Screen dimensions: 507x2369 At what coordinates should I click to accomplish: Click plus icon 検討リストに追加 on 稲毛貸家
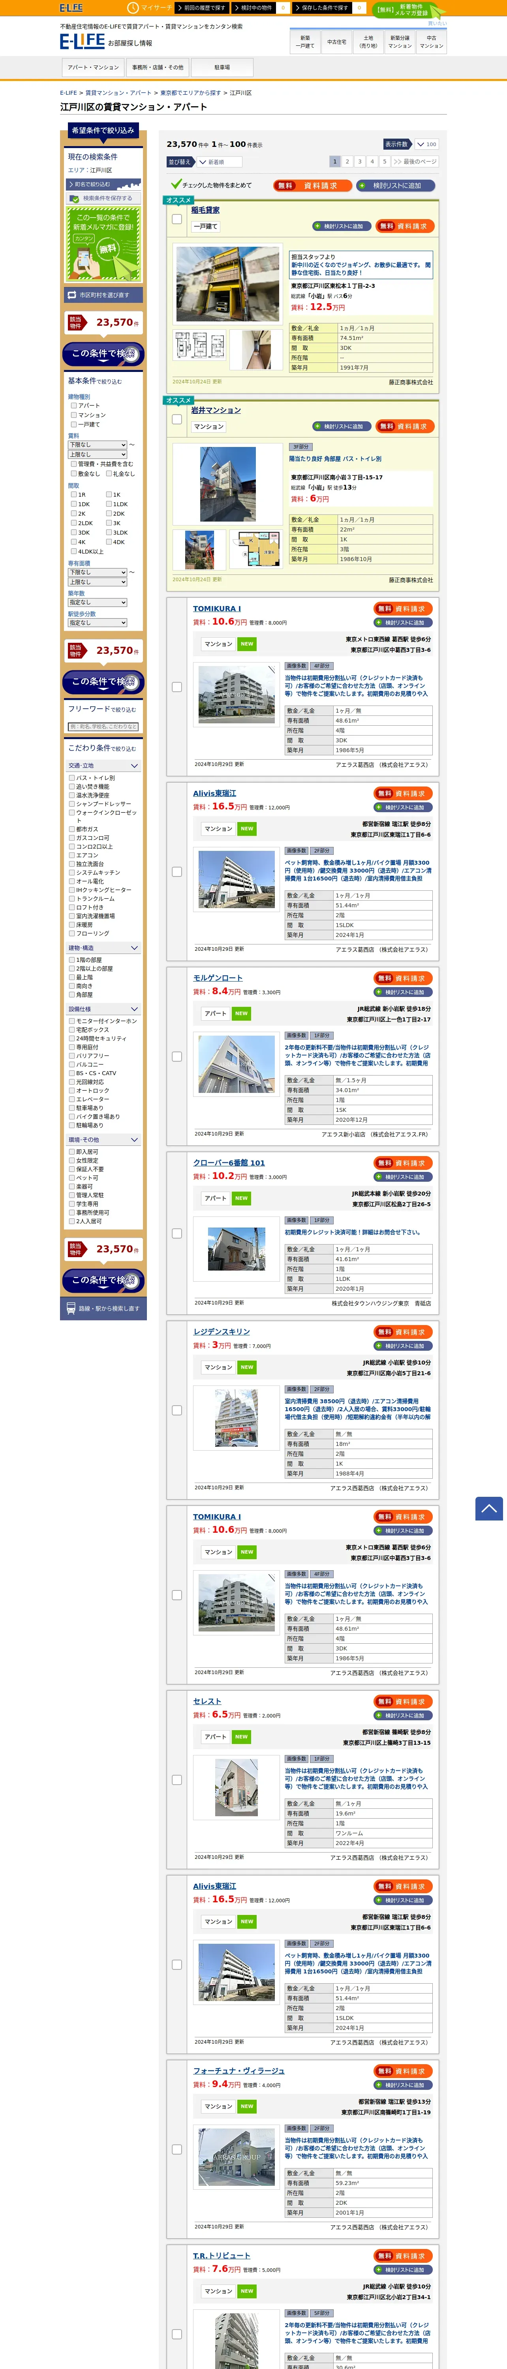(x=342, y=226)
